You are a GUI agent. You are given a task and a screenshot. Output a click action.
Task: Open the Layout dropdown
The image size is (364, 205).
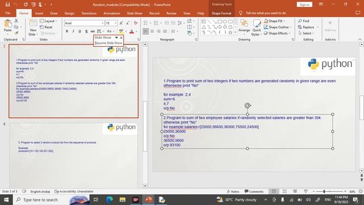pyautogui.click(x=48, y=21)
